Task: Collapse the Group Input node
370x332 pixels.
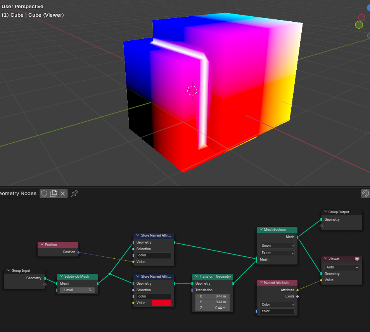Action: point(9,271)
